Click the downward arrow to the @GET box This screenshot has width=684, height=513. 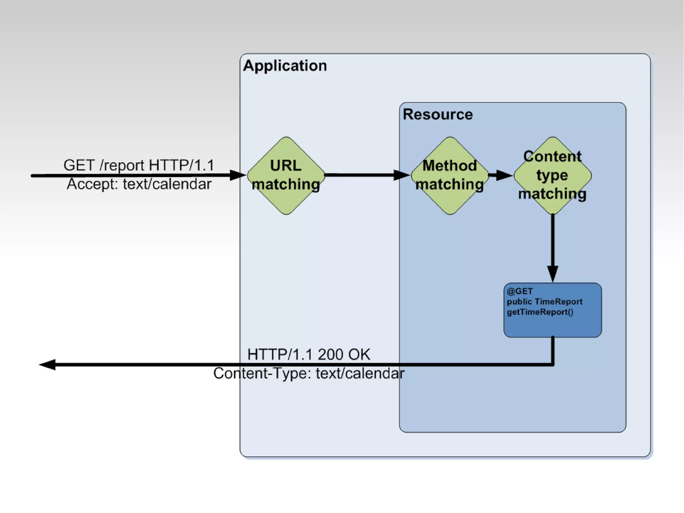[552, 247]
